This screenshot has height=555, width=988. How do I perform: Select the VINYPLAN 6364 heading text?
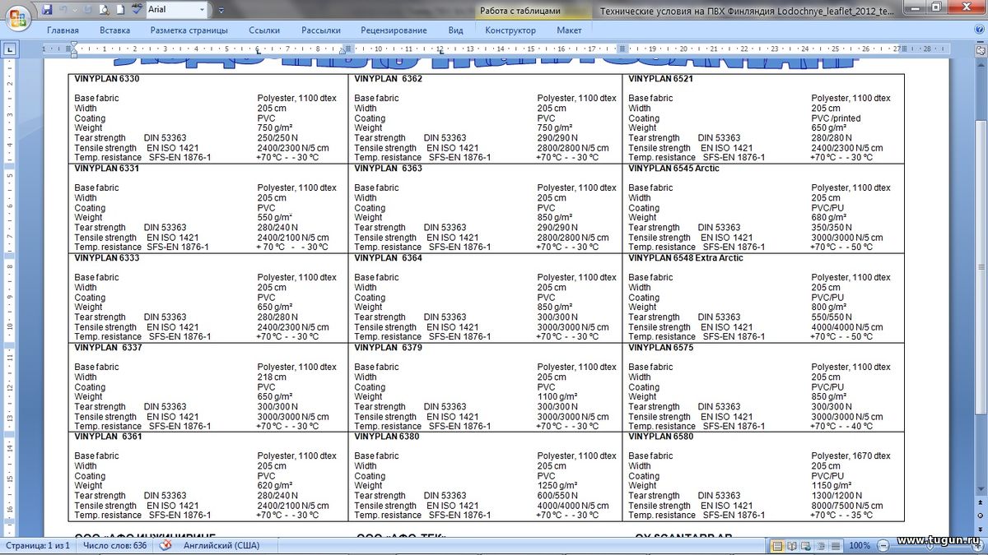pyautogui.click(x=388, y=258)
